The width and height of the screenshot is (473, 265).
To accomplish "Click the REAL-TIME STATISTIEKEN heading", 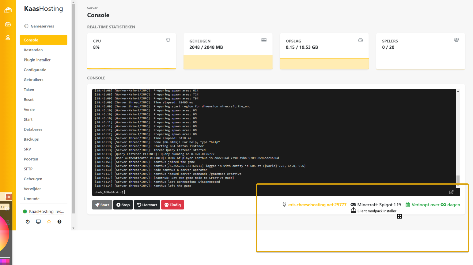I will point(111,27).
